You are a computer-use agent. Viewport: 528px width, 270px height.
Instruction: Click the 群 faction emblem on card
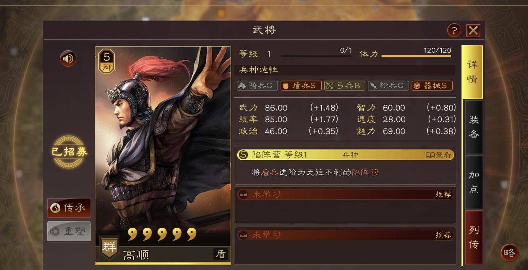109,247
